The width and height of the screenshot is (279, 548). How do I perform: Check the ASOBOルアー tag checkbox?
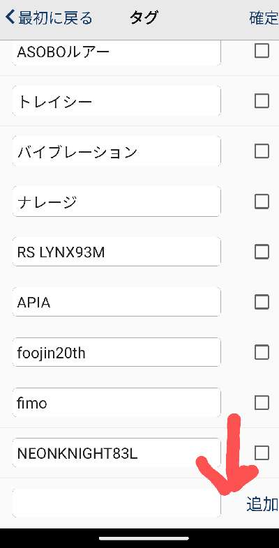[262, 51]
